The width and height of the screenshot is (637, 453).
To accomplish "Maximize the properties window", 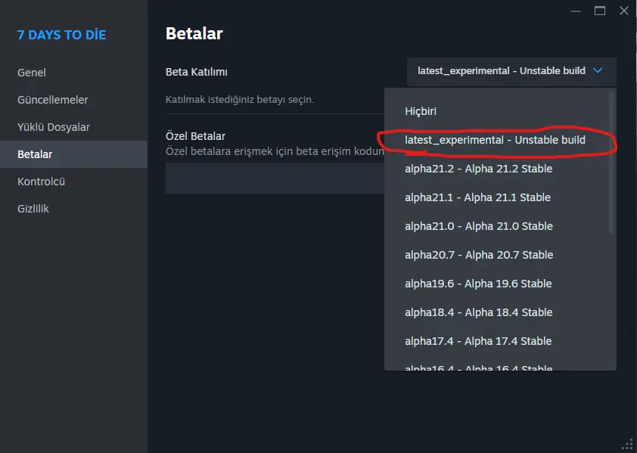I will [600, 11].
